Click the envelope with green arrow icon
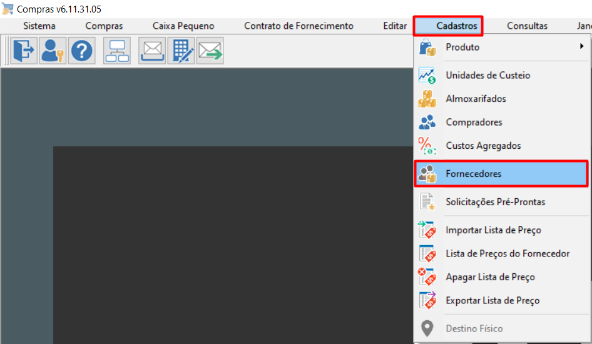 (x=210, y=51)
